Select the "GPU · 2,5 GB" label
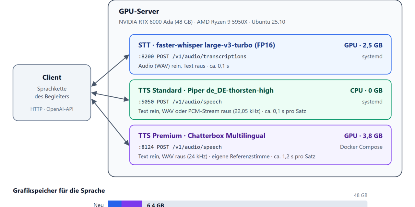The image size is (415, 207). point(363,45)
